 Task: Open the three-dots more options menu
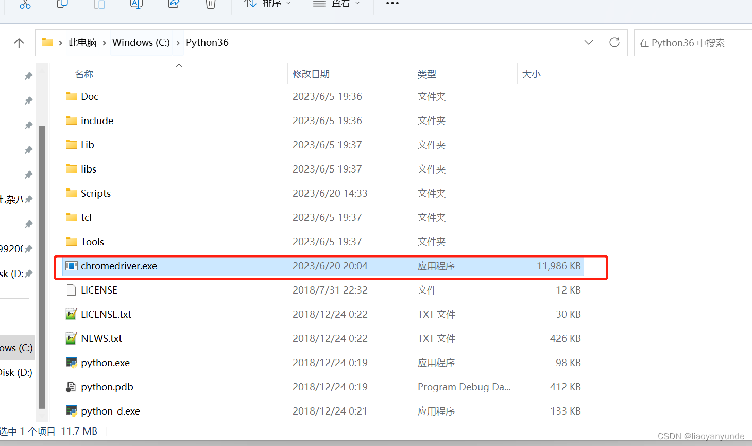[392, 3]
